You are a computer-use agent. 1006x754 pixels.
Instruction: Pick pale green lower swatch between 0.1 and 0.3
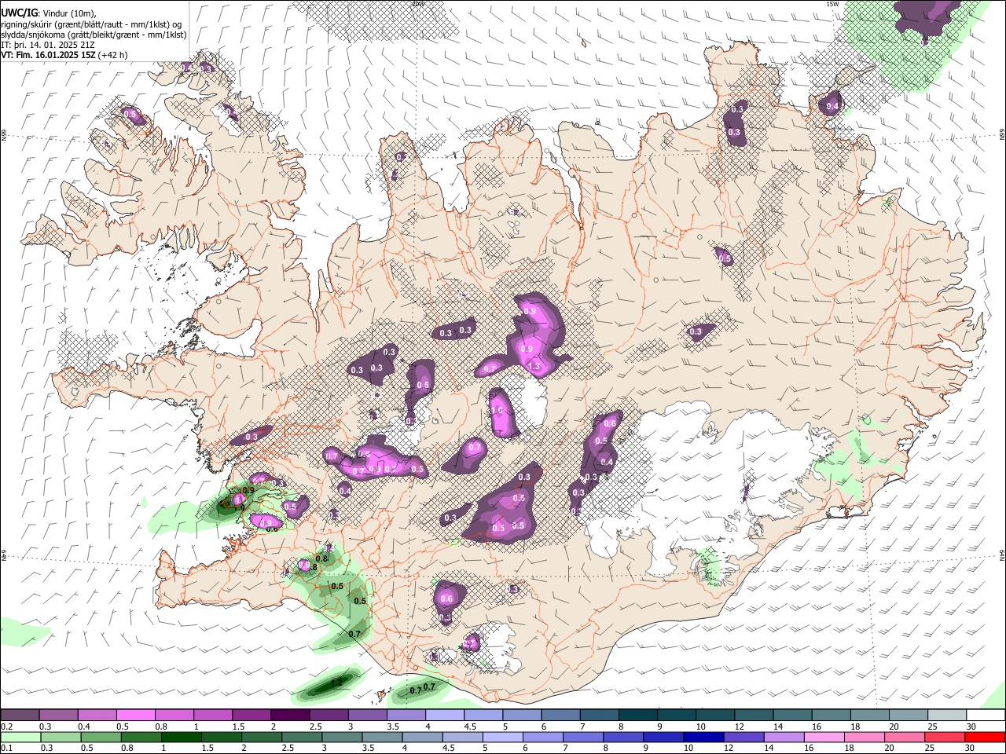point(20,737)
